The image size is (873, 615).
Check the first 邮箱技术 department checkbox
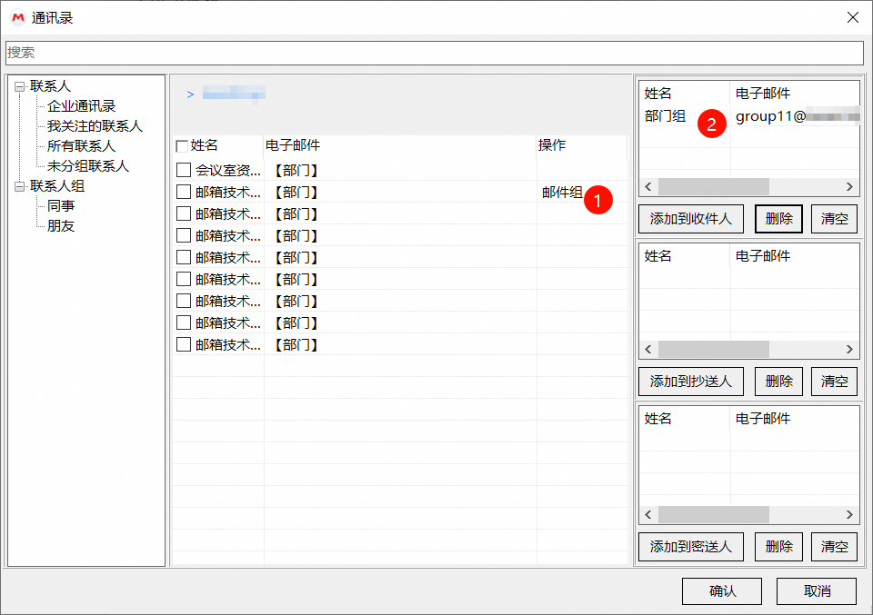[181, 192]
